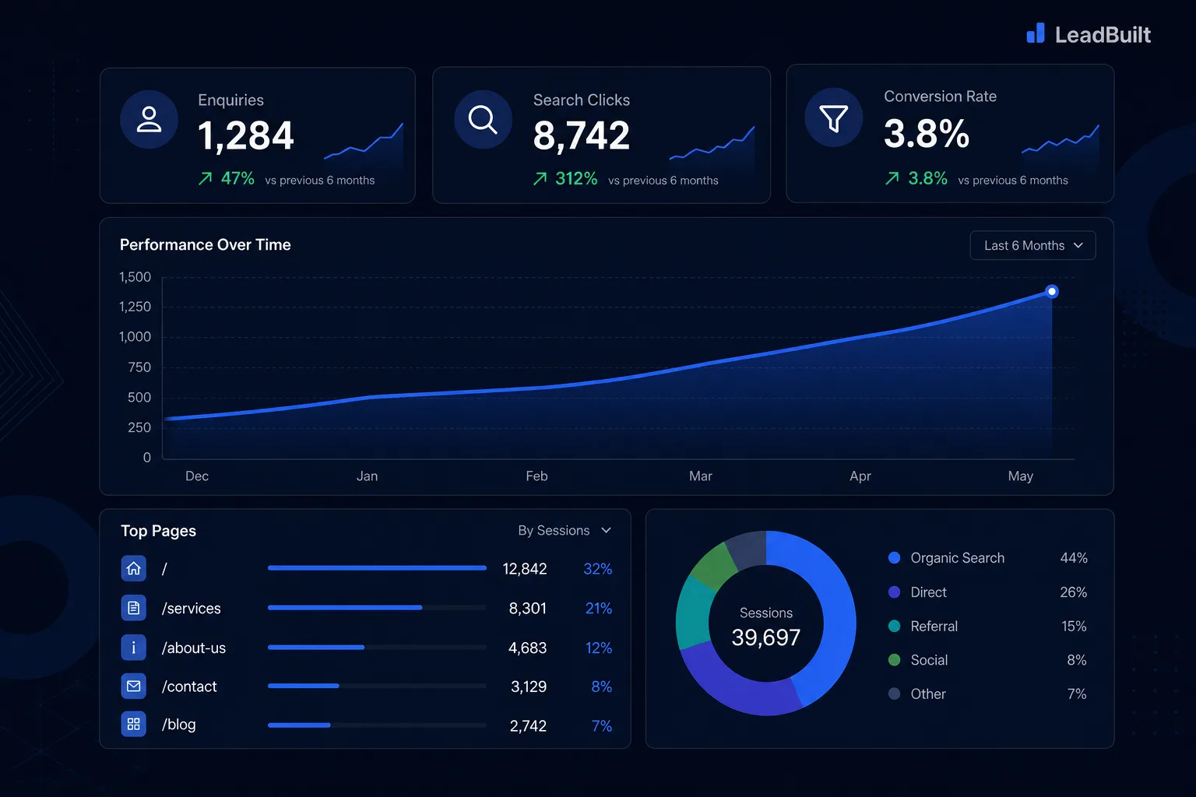Click the /services document icon
Screen dimensions: 1196x797
(x=134, y=608)
